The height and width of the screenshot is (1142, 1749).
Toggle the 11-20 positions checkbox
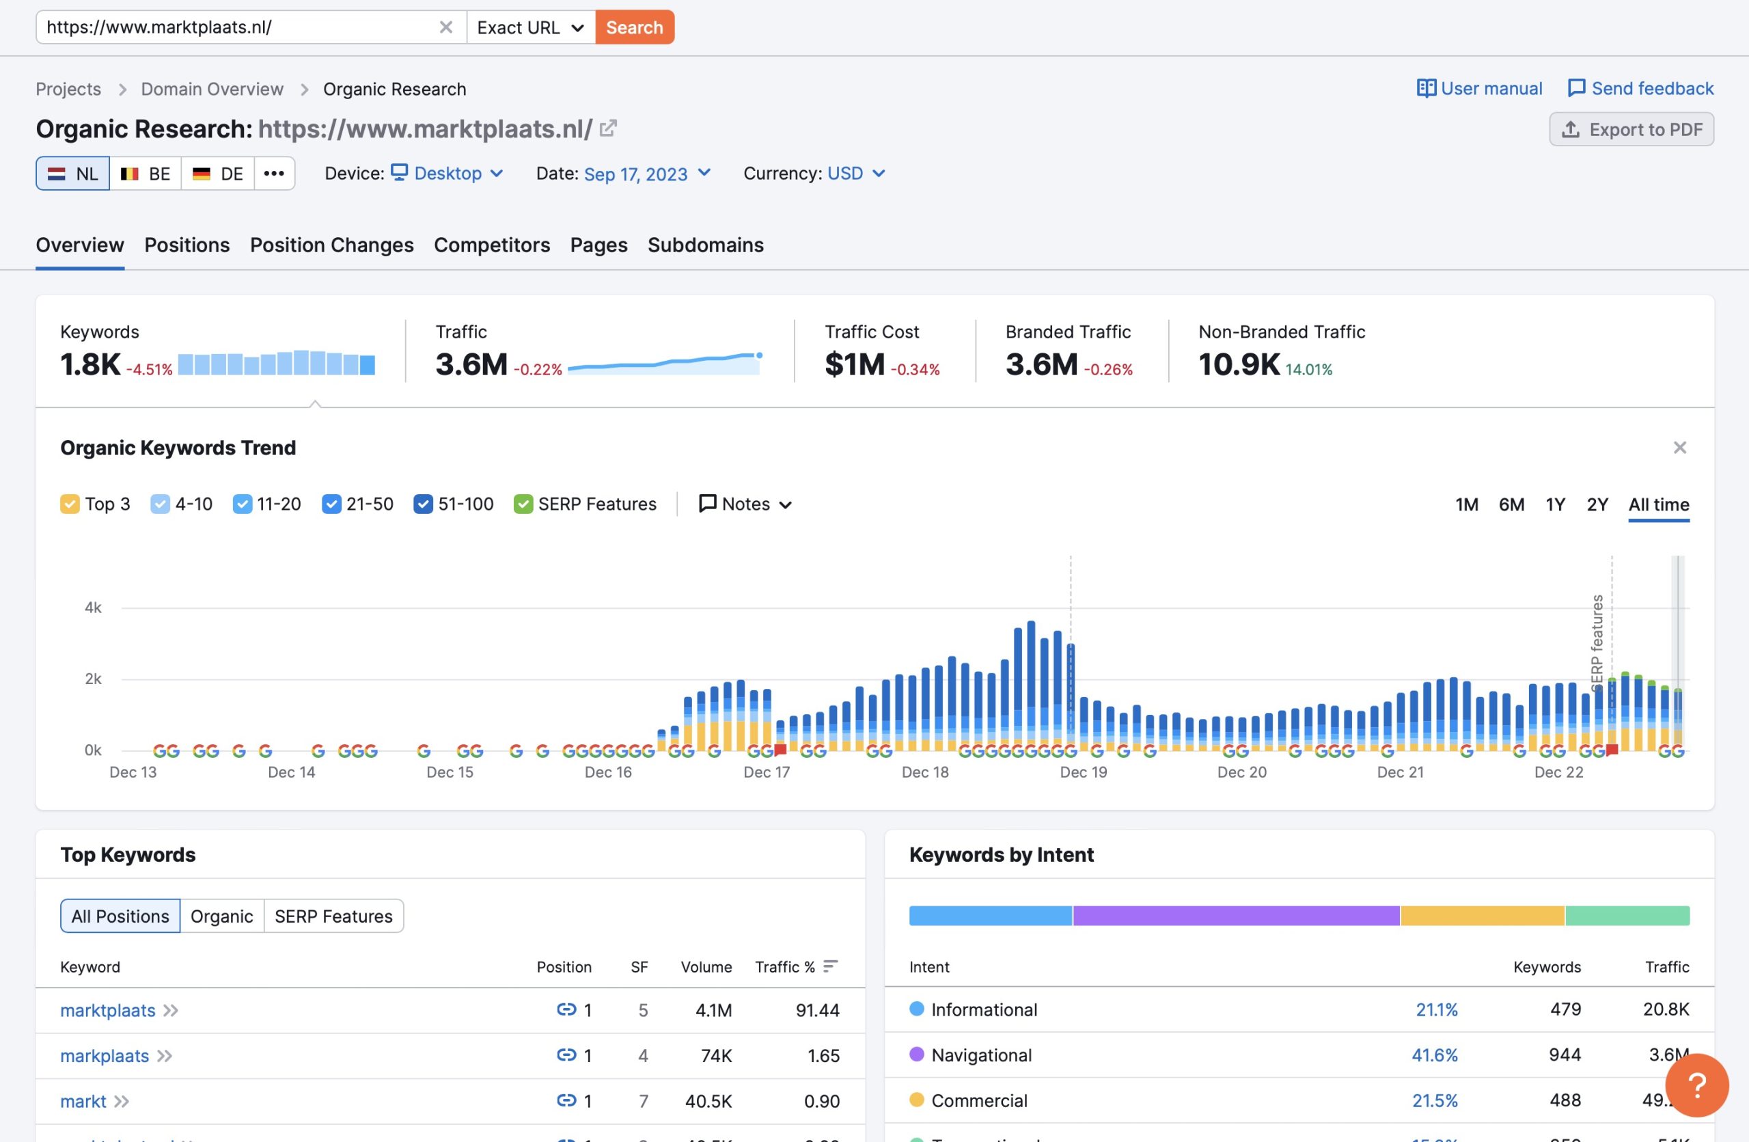tap(243, 504)
